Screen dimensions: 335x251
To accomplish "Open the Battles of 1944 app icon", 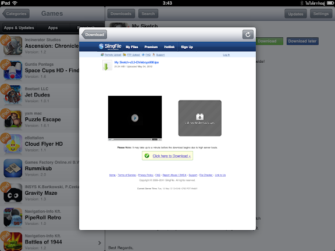I will click(13, 242).
